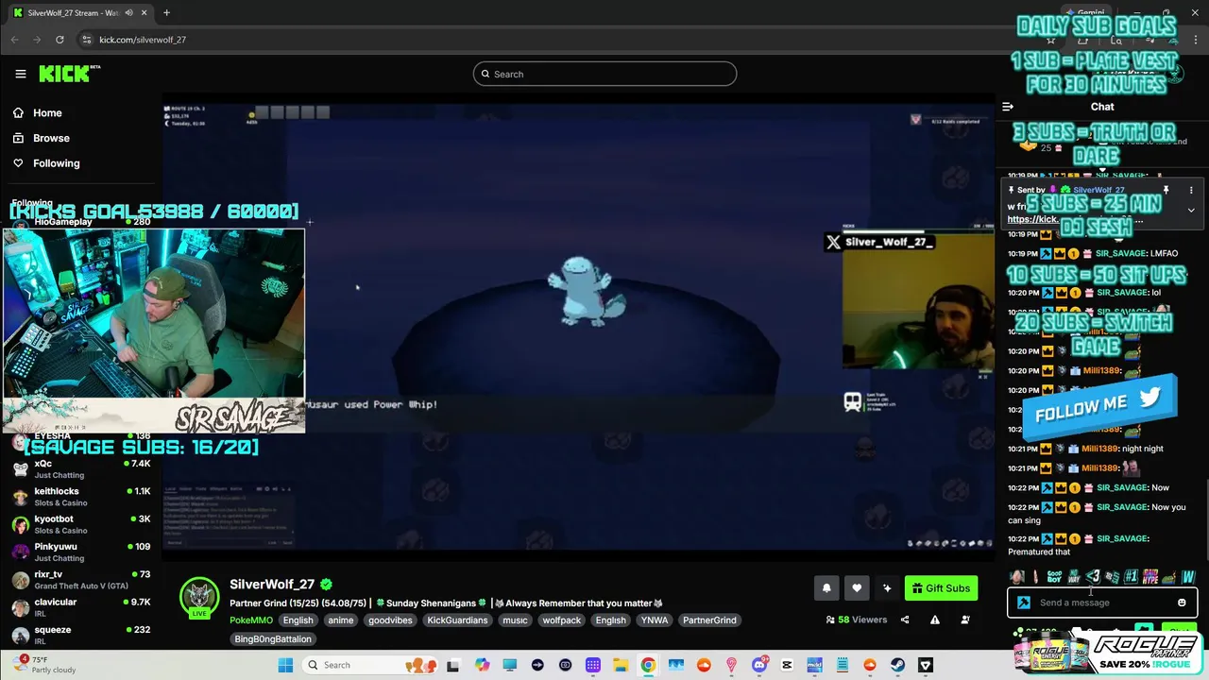Click the anime tag
Screen dimensions: 1209x680
[340, 620]
